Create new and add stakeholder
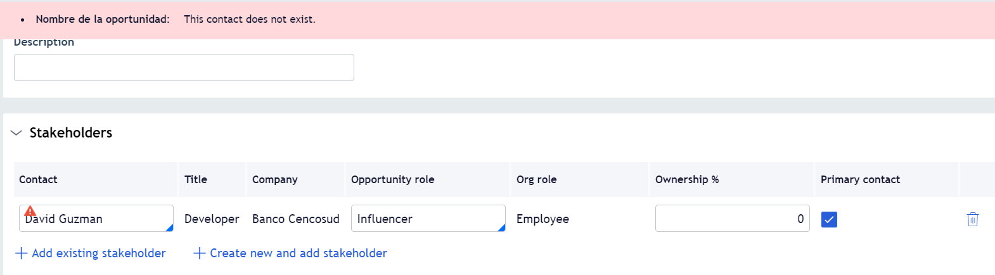This screenshot has width=995, height=275. tap(298, 253)
